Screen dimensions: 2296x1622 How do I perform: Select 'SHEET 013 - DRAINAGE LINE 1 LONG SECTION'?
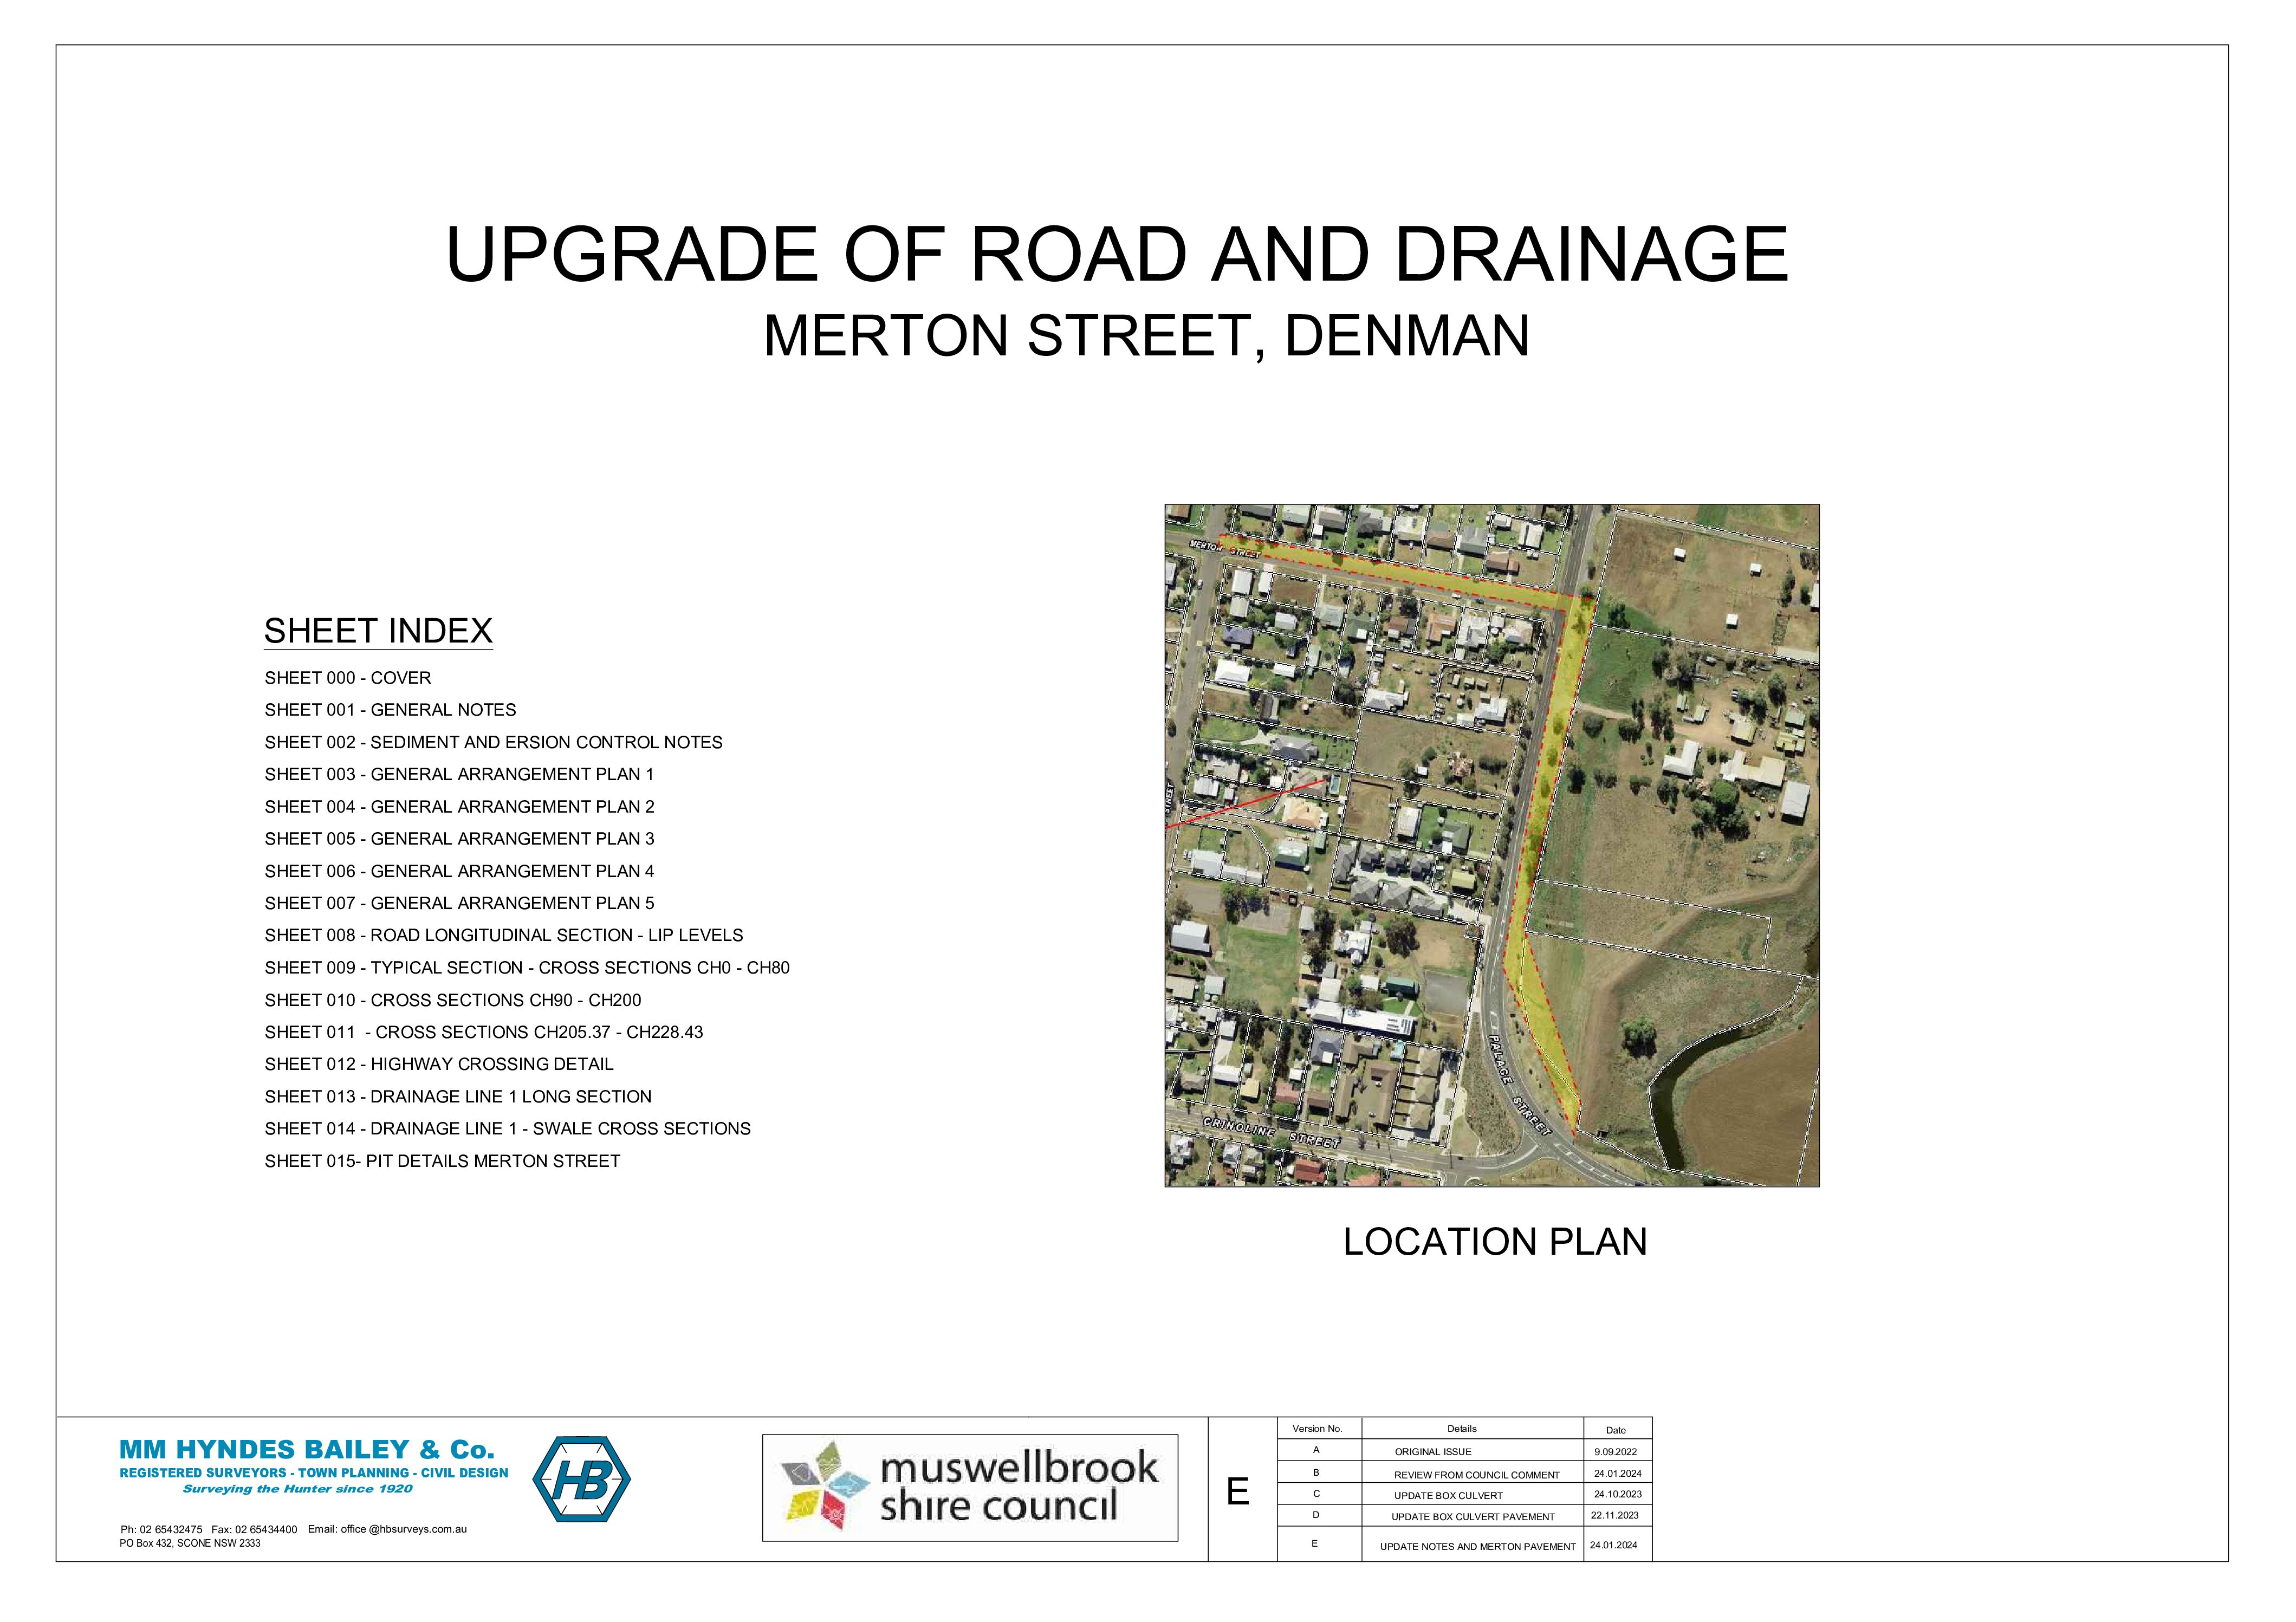pyautogui.click(x=458, y=1096)
